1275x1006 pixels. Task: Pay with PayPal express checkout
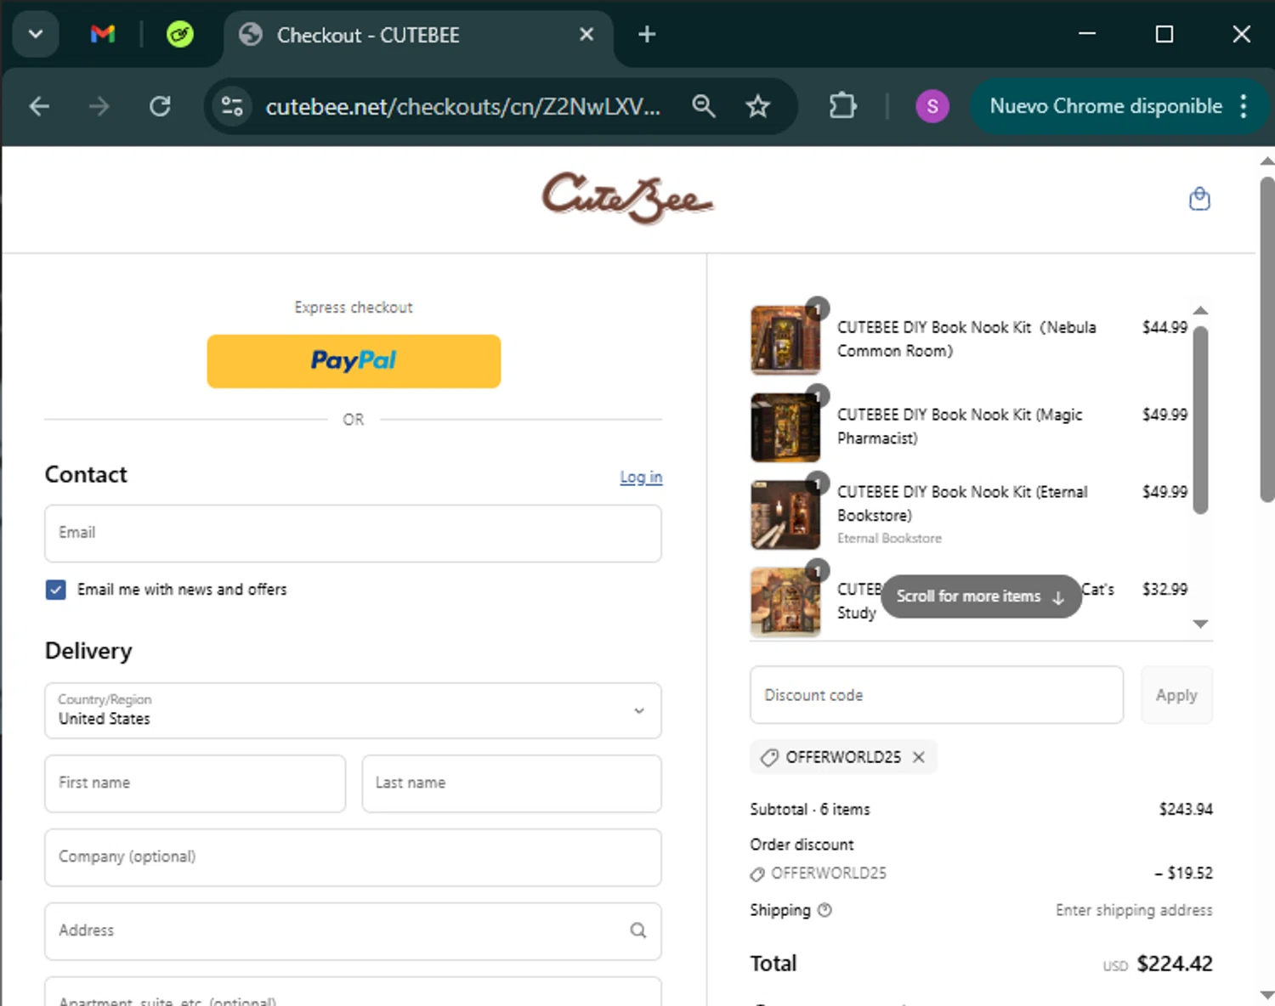[354, 361]
